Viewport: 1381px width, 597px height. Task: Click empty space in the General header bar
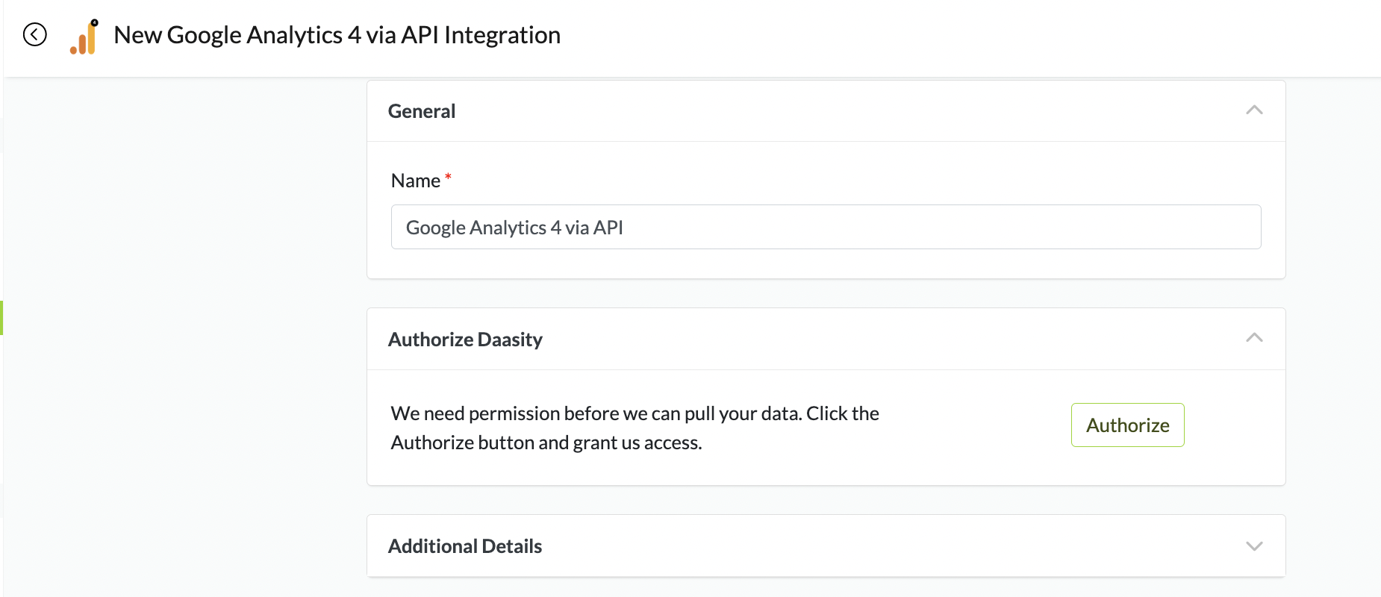821,111
